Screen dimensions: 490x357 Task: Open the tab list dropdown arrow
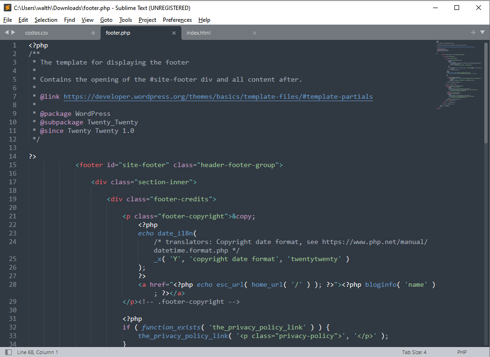coord(482,32)
